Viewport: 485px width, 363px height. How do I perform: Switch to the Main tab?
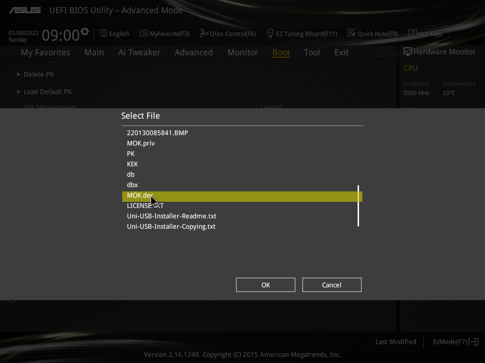coord(94,52)
